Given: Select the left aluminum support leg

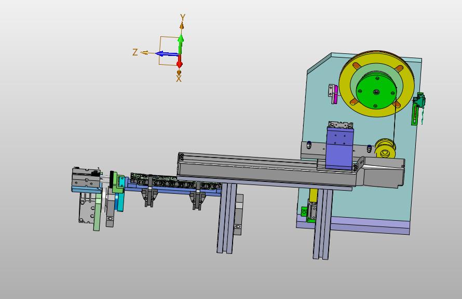Looking at the screenshot, I should coord(226,218).
